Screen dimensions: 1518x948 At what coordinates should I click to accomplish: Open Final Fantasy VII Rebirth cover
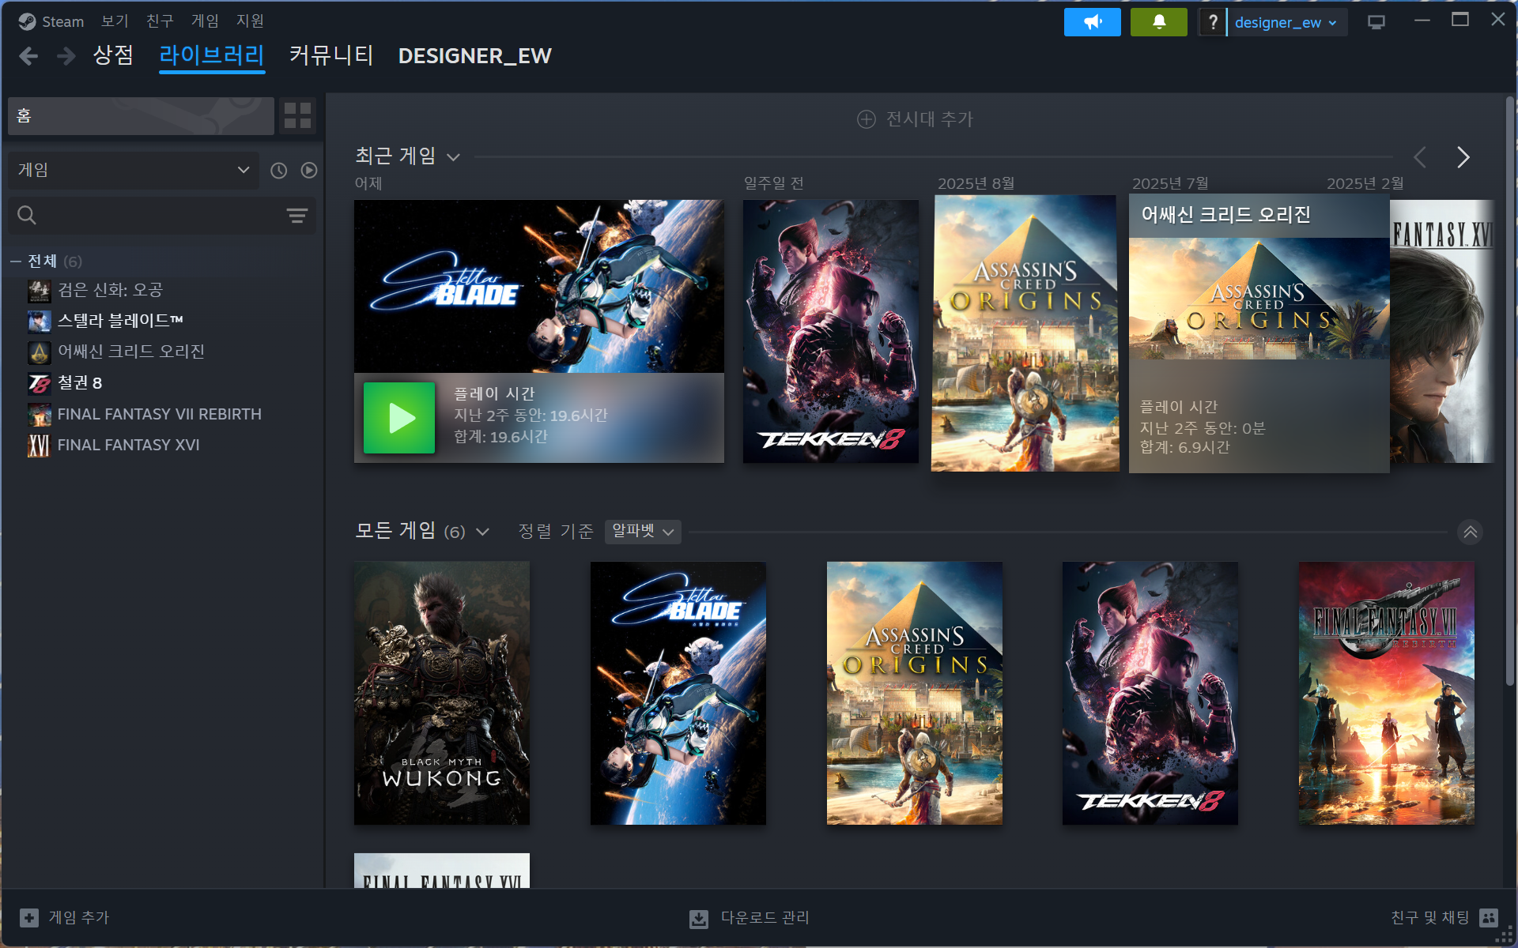[x=1387, y=693]
